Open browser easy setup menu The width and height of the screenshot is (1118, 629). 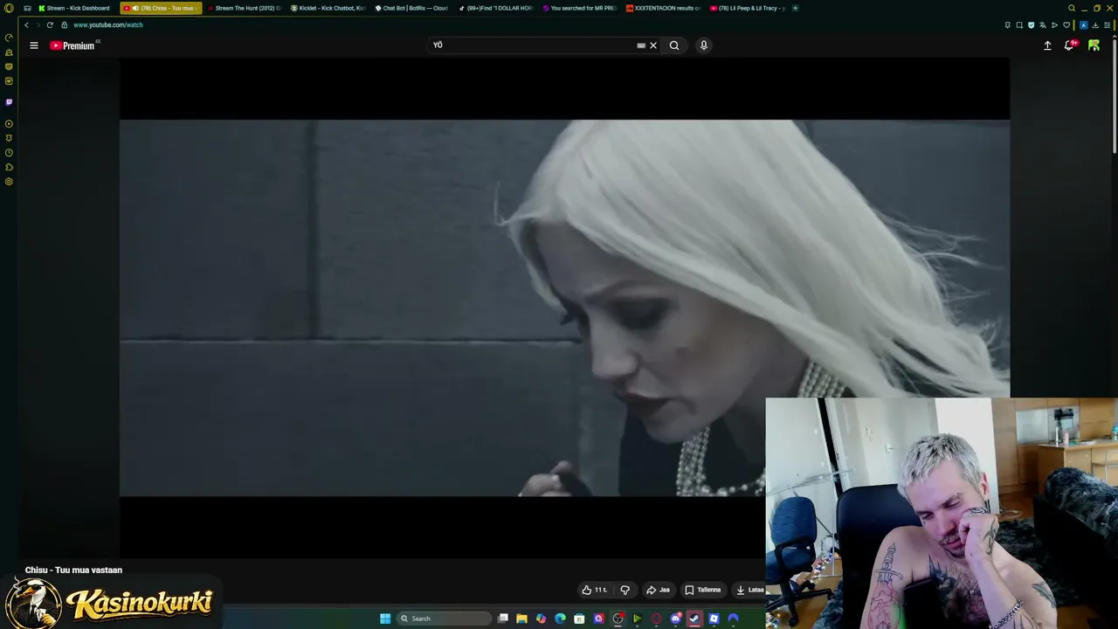(x=1107, y=25)
